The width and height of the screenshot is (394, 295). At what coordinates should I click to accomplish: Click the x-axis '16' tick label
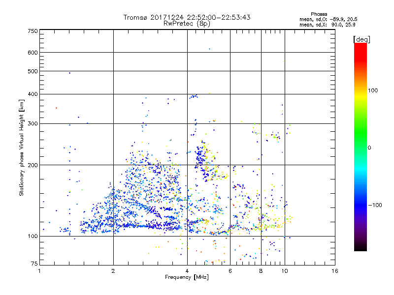pos(335,271)
